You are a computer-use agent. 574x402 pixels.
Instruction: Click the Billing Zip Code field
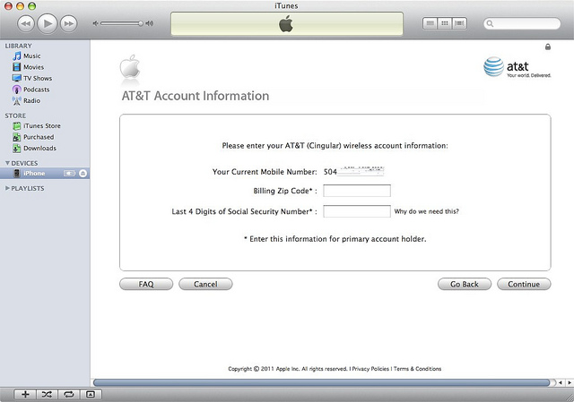point(357,191)
